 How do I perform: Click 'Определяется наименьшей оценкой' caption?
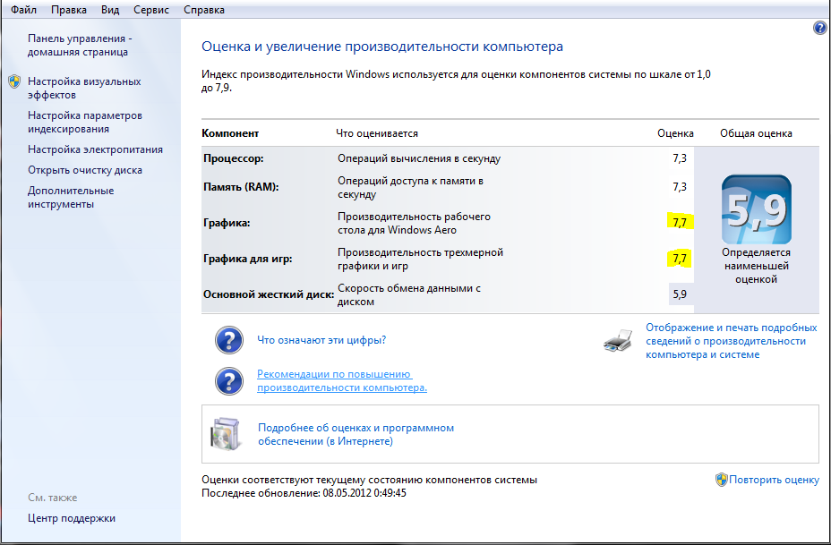[757, 266]
